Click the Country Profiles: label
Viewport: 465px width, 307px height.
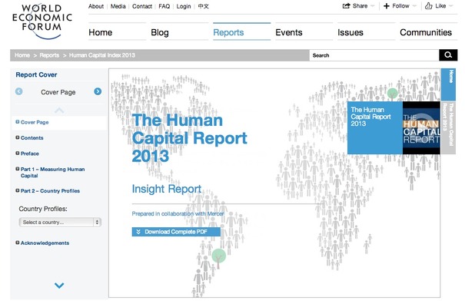43,209
